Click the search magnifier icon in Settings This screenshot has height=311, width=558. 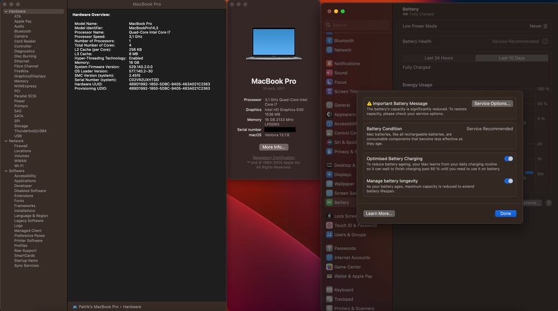pyautogui.click(x=328, y=25)
